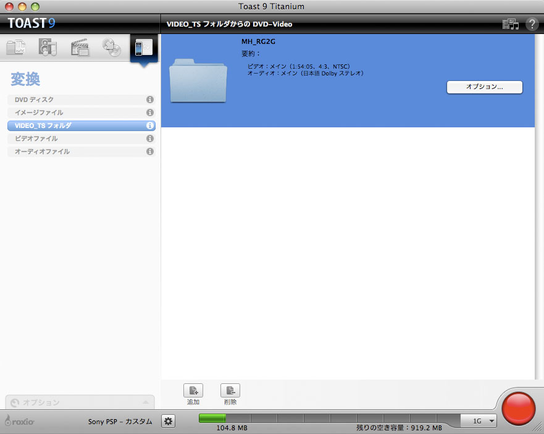Image resolution: width=544 pixels, height=434 pixels.
Task: Select ビデオファイル in the sidebar
Action: (x=81, y=138)
